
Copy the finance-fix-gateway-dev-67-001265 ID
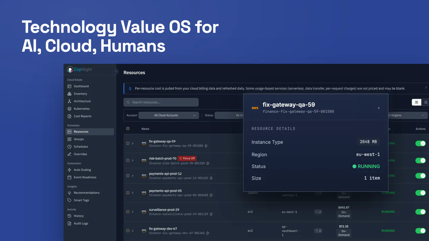pos(208,233)
